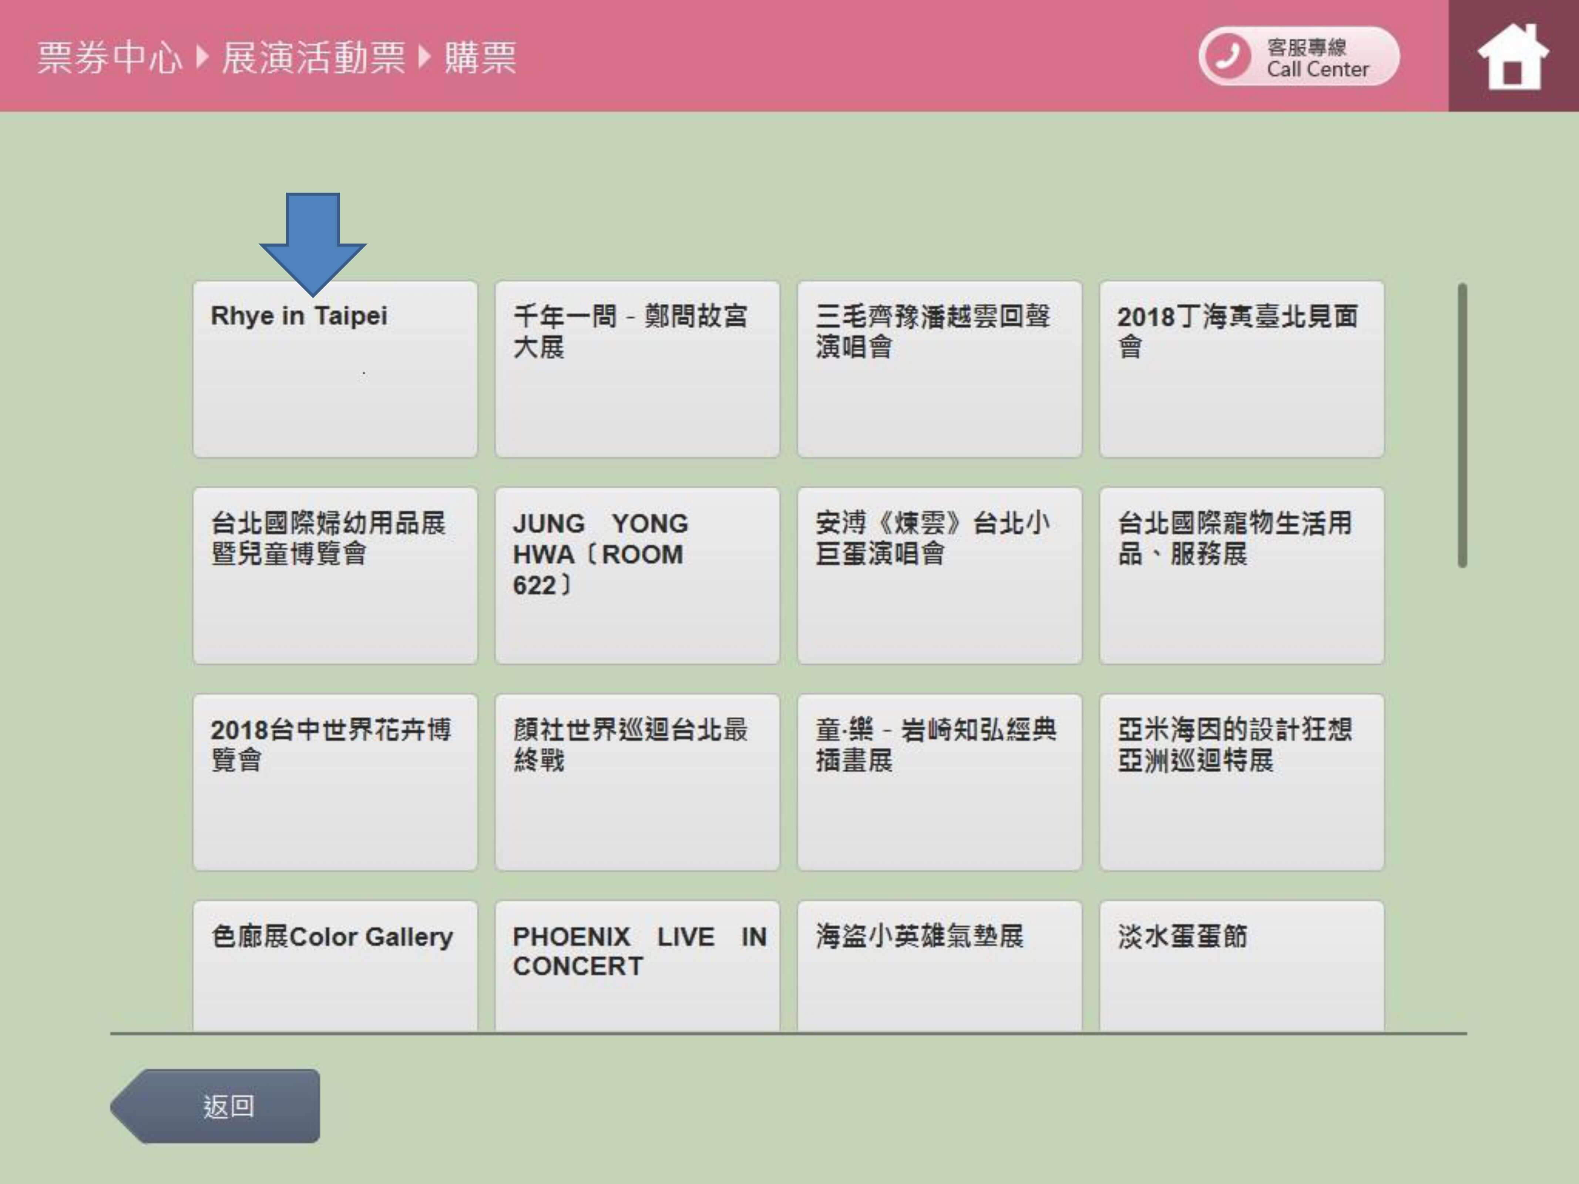Click the home icon
The width and height of the screenshot is (1579, 1184).
(1513, 57)
